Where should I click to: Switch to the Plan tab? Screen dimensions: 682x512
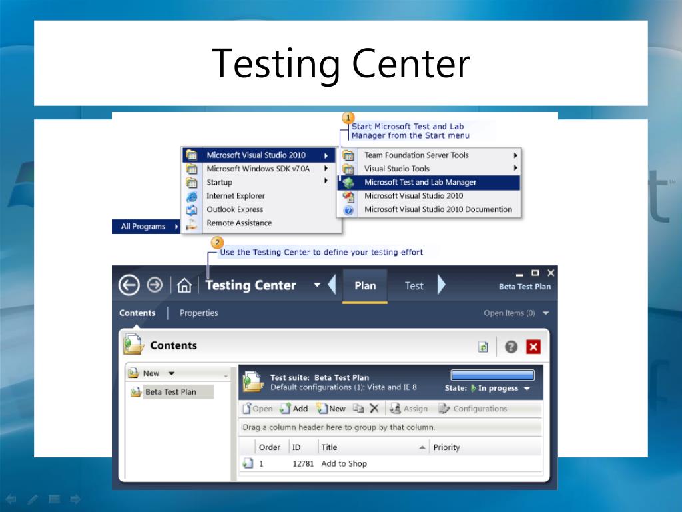click(x=365, y=285)
